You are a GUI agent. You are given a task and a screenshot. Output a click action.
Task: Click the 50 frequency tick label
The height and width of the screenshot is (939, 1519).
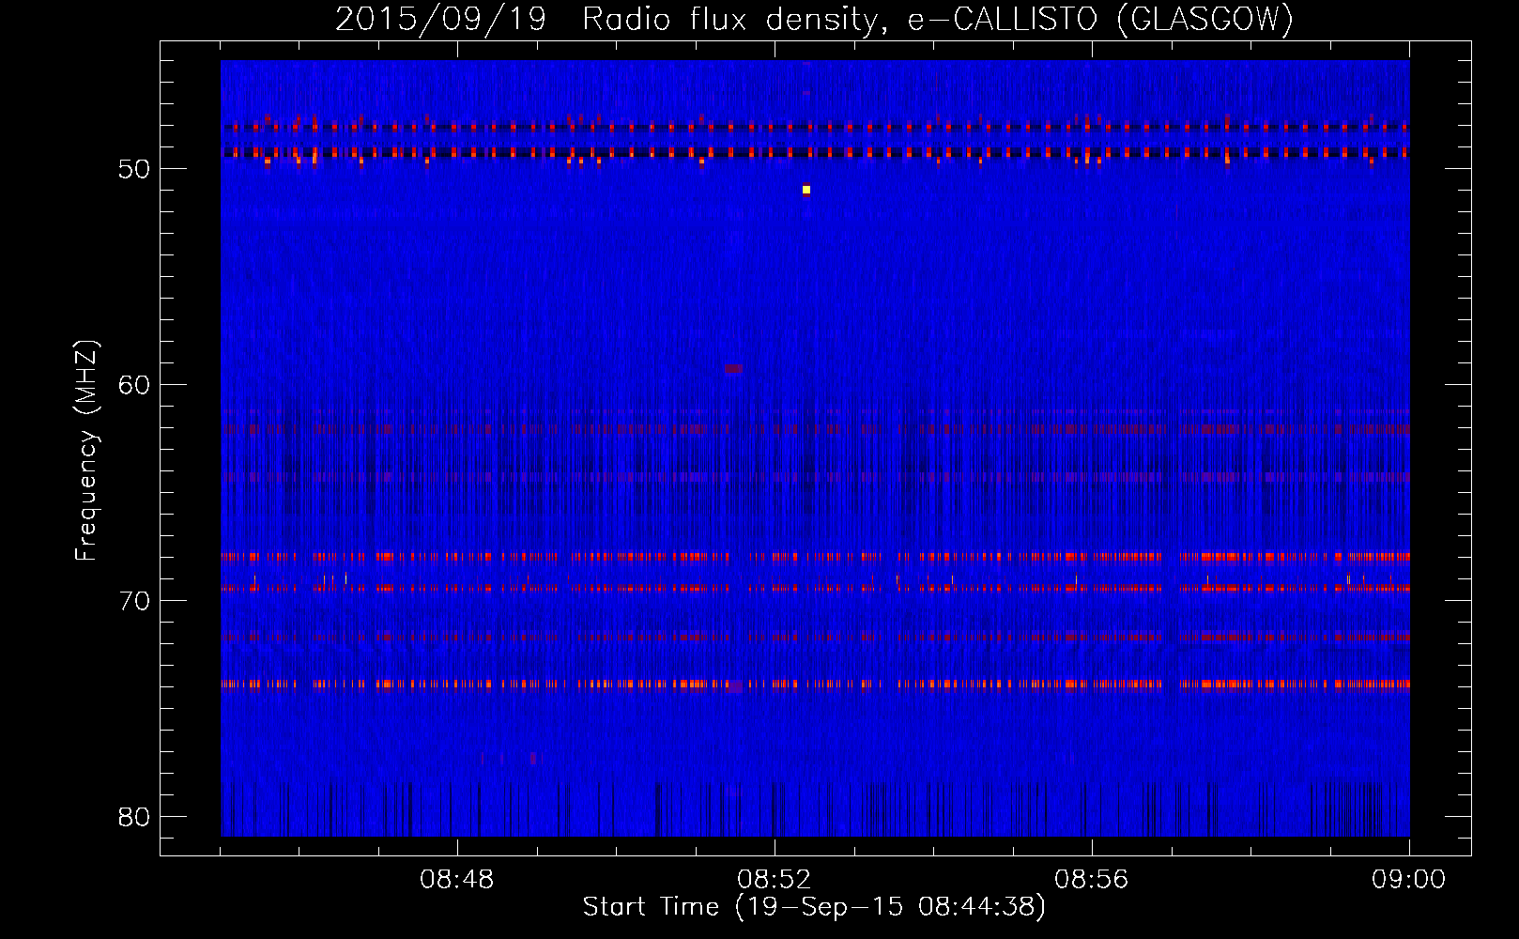(134, 169)
